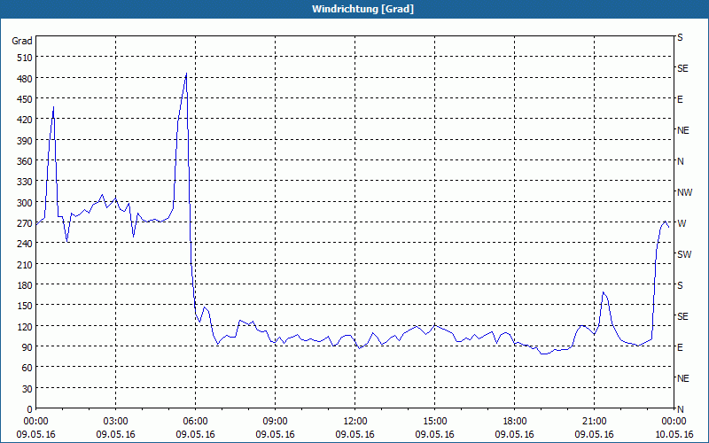Image resolution: width=709 pixels, height=443 pixels.
Task: Click the 06:00 time label on the x-axis
Action: coord(195,422)
